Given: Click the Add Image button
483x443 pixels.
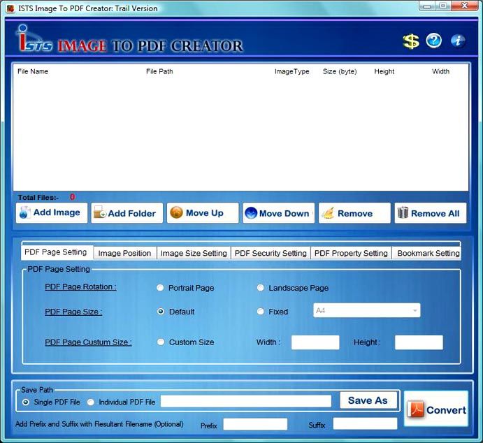Looking at the screenshot, I should point(52,212).
